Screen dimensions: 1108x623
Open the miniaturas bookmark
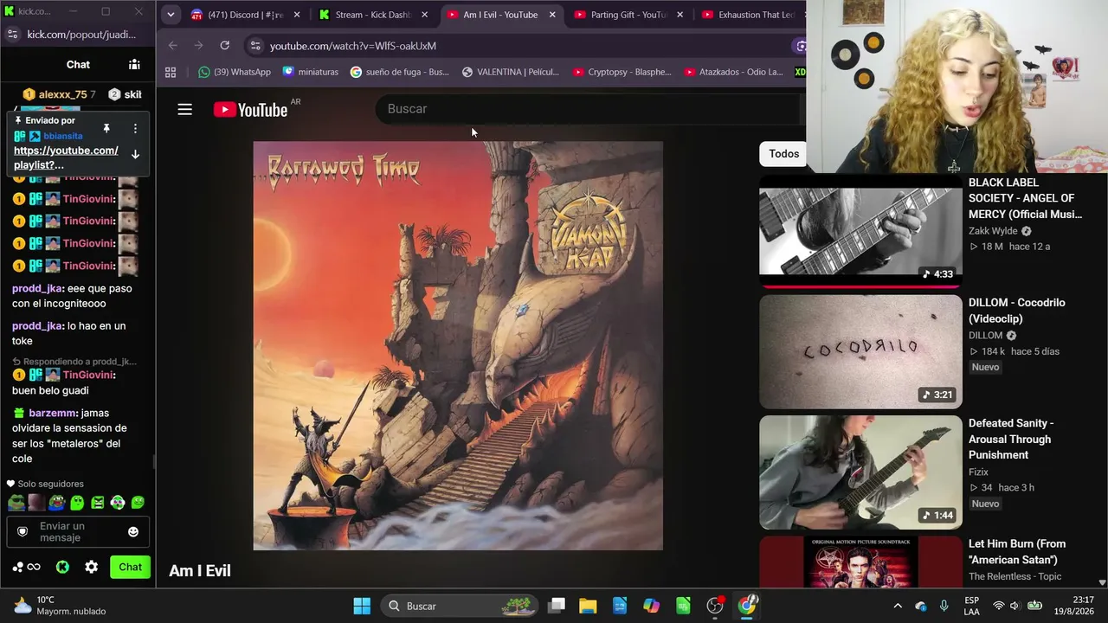[x=311, y=72]
